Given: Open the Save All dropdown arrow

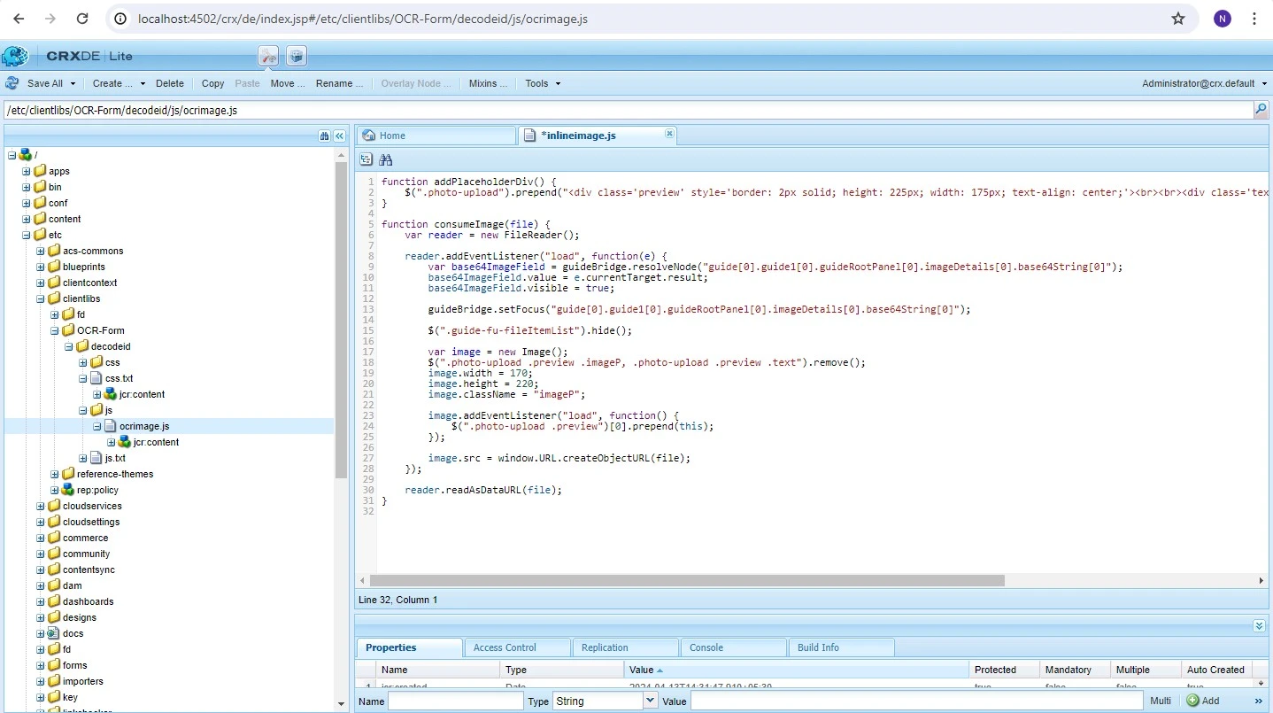Looking at the screenshot, I should click(x=73, y=84).
